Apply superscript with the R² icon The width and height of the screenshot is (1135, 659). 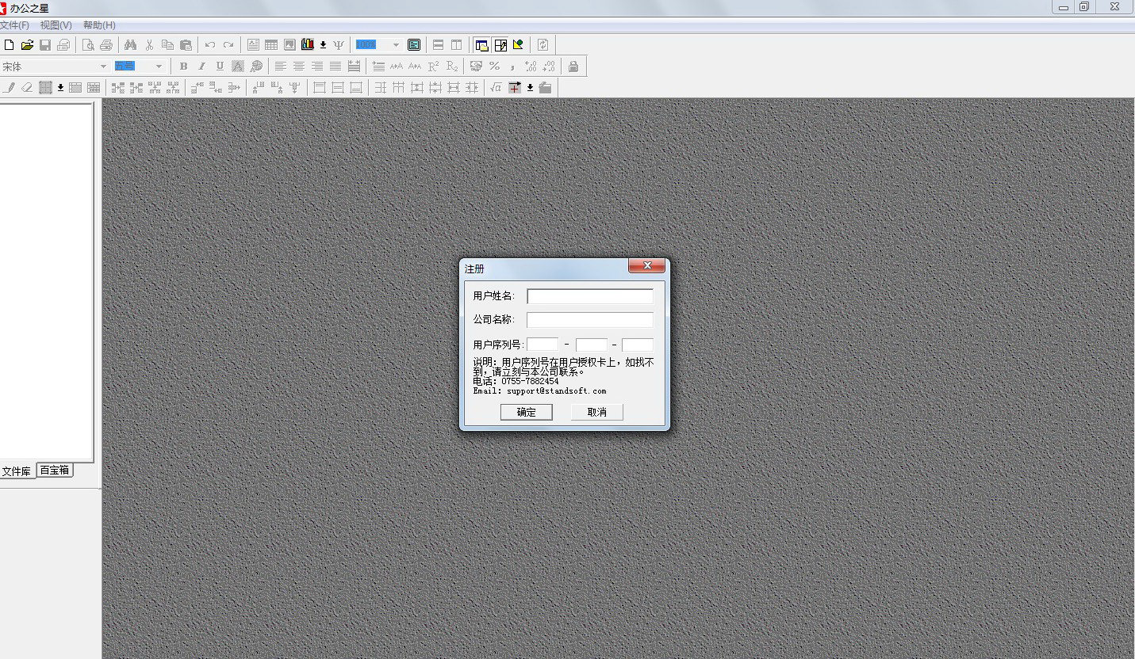(x=433, y=66)
